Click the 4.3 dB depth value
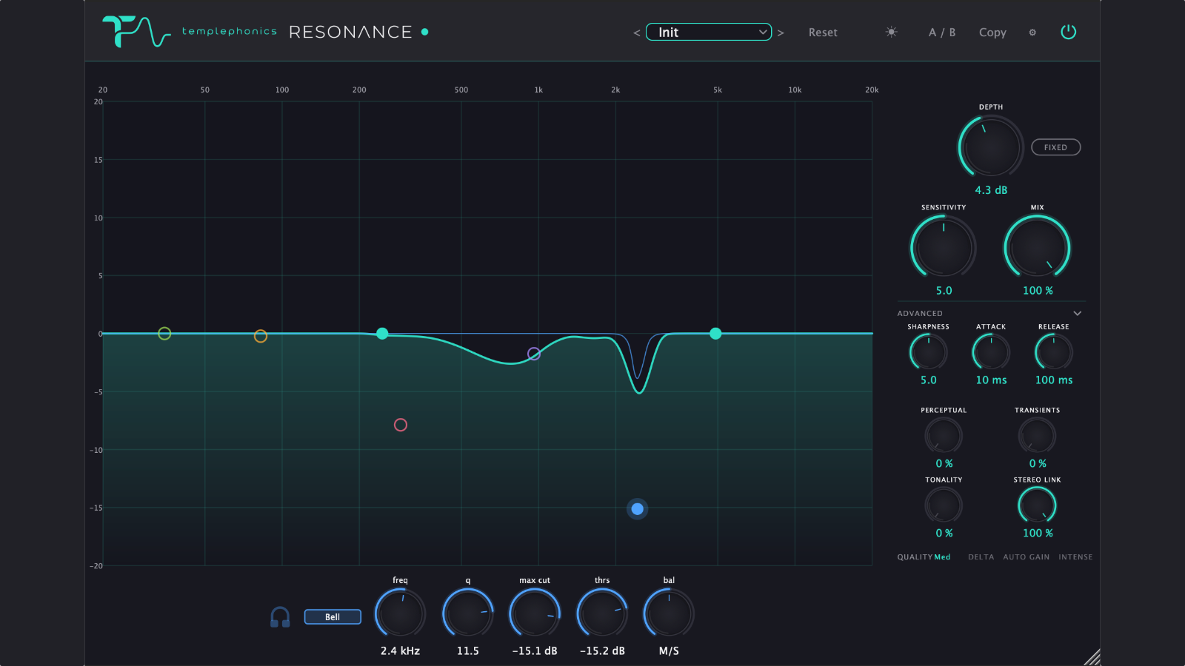Image resolution: width=1185 pixels, height=666 pixels. click(x=991, y=190)
